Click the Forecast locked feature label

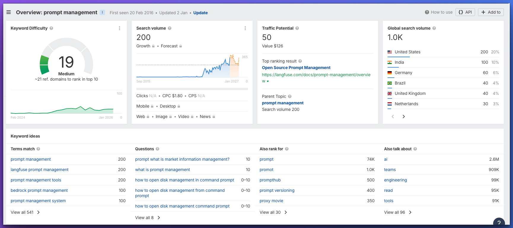(x=169, y=46)
